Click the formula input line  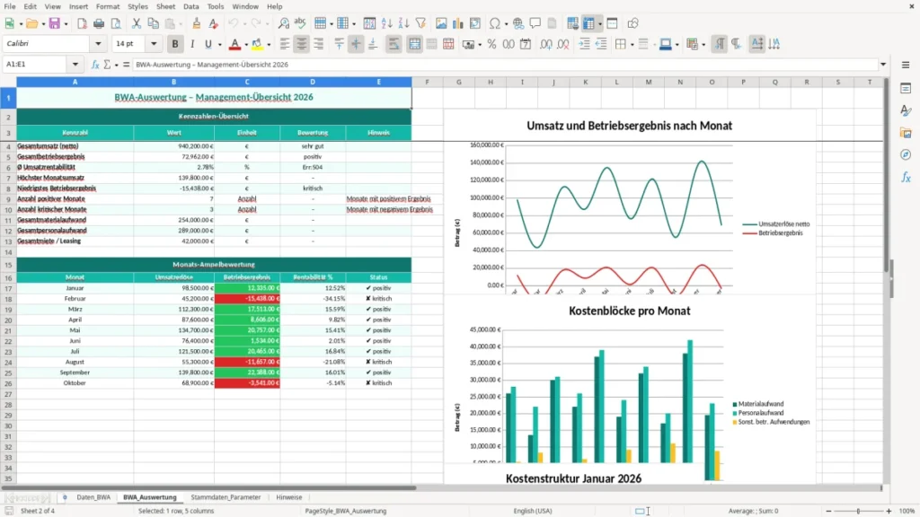point(505,65)
